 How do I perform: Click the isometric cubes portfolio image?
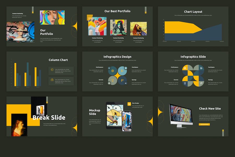point(97,26)
